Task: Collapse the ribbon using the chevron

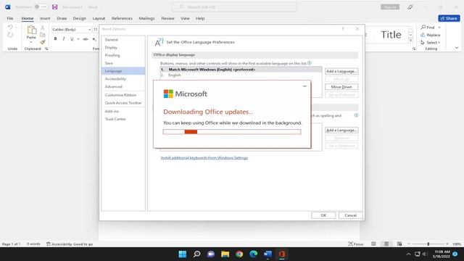Action: point(457,48)
